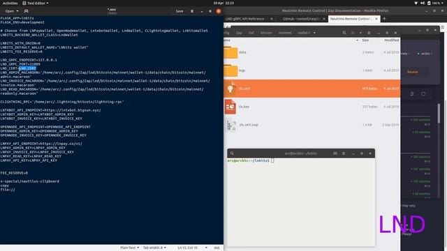This screenshot has height=251, width=447.
Task: Select the logs folder
Action: [312, 70]
